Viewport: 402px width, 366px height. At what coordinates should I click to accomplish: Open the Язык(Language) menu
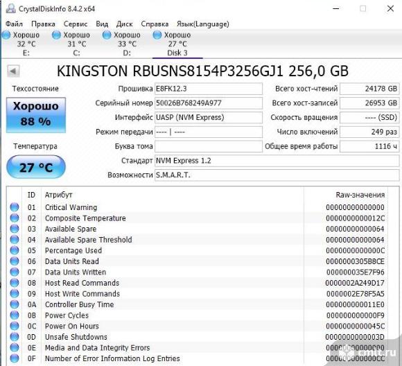coord(203,24)
